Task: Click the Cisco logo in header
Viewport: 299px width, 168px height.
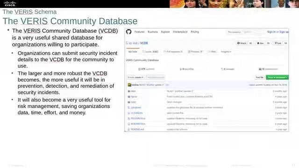Action: point(10,4)
